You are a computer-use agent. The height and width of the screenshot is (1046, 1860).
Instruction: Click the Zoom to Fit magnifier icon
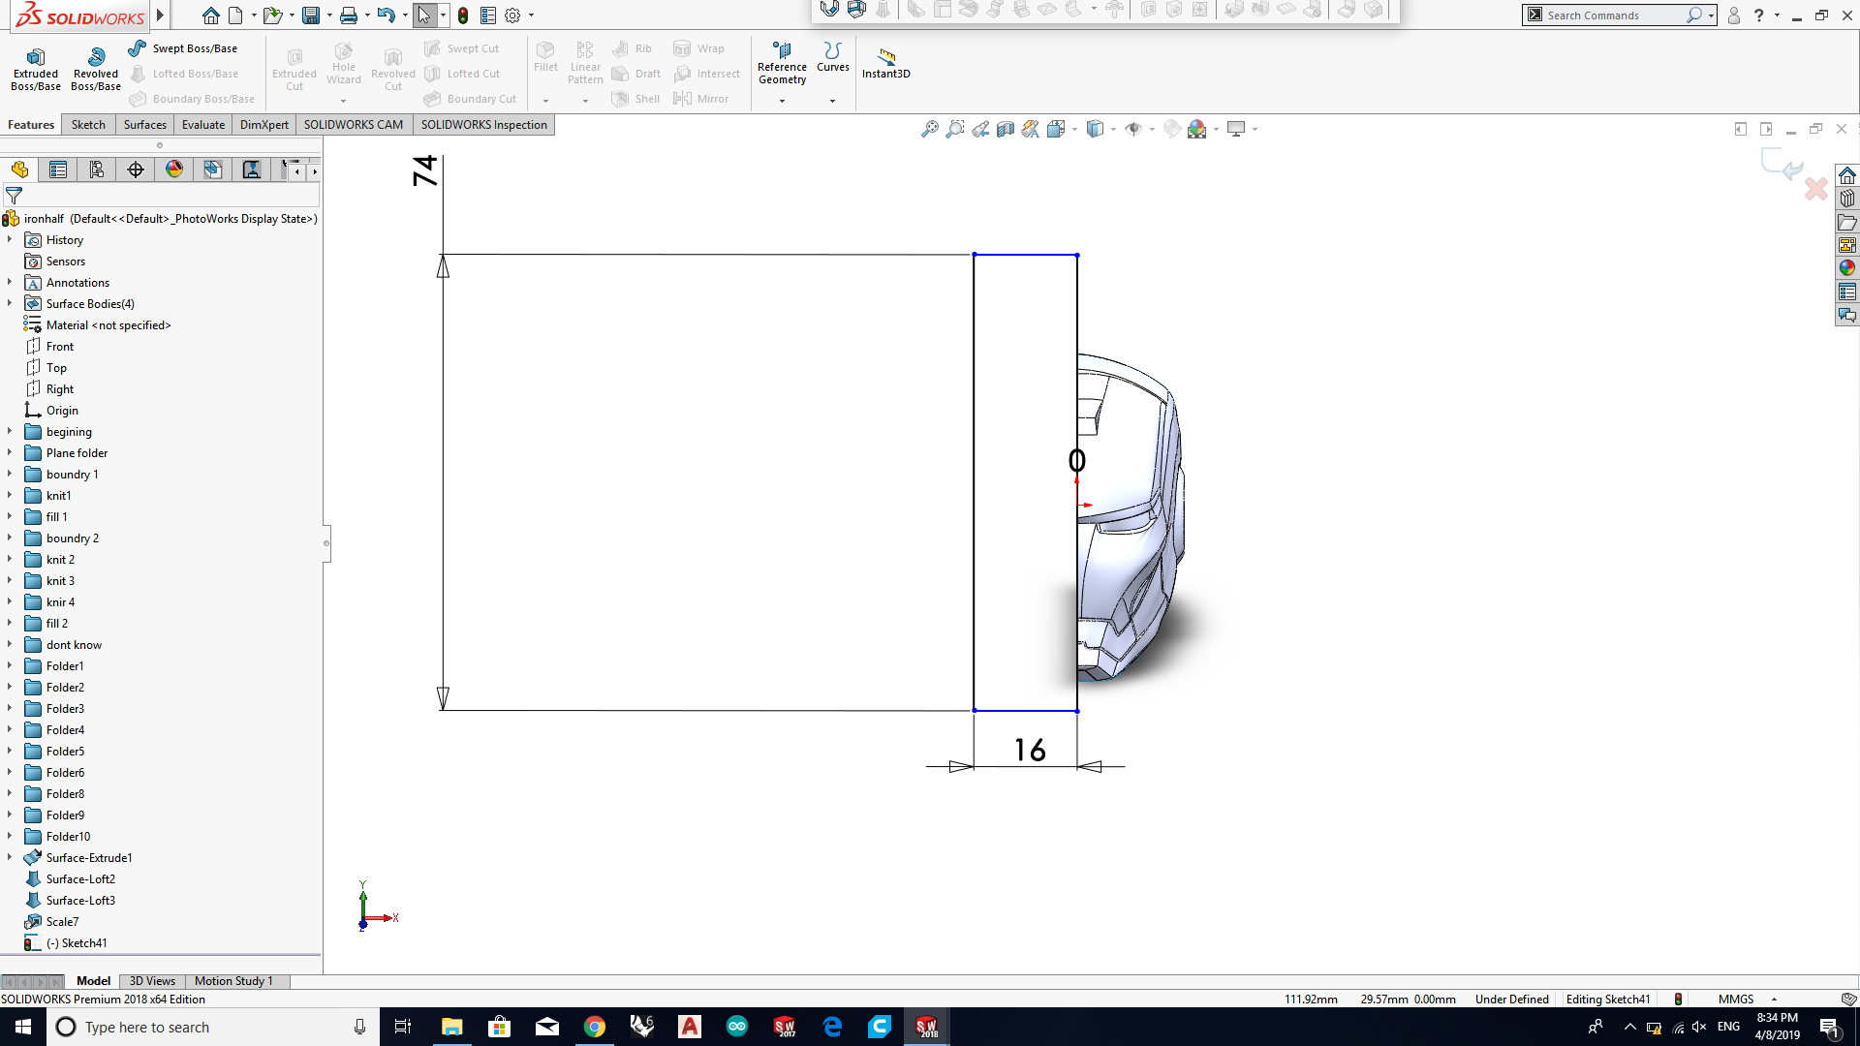tap(929, 129)
